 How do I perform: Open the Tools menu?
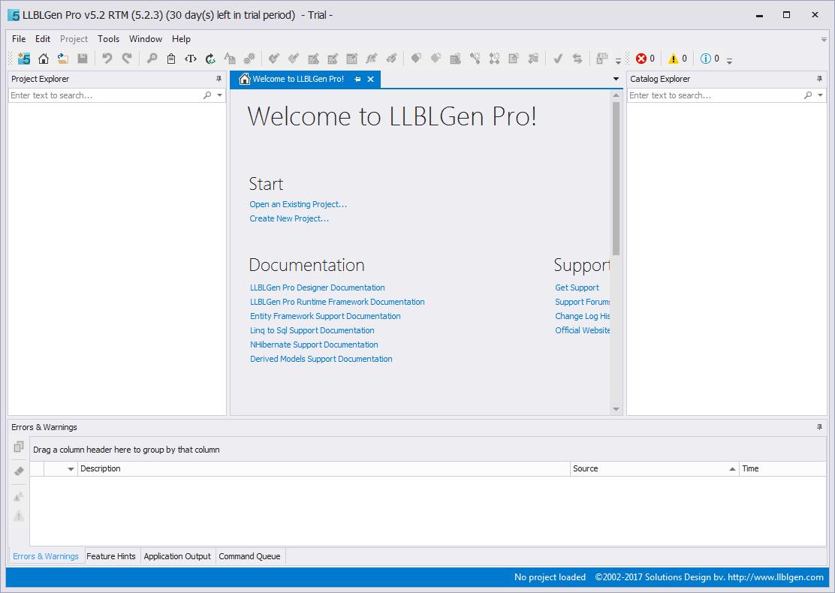click(108, 38)
